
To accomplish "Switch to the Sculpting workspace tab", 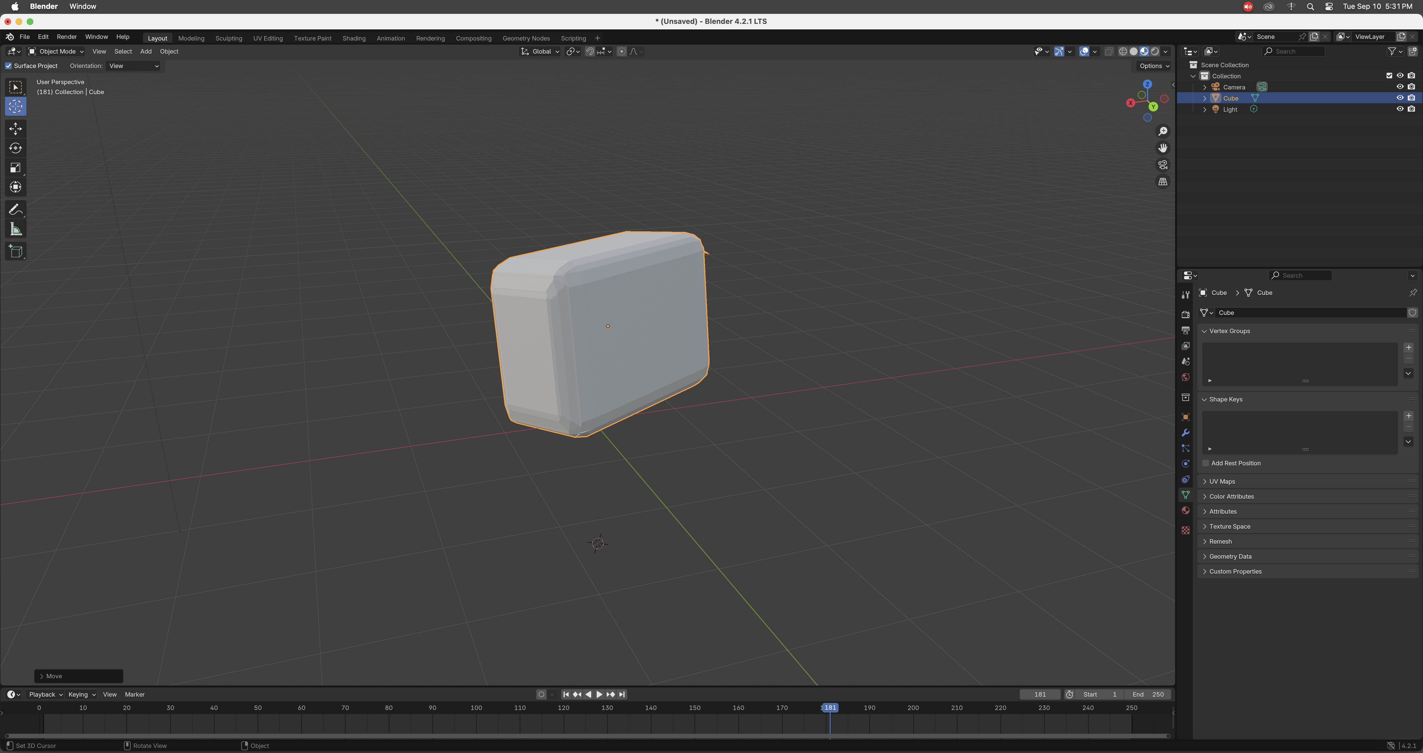I will pos(229,39).
